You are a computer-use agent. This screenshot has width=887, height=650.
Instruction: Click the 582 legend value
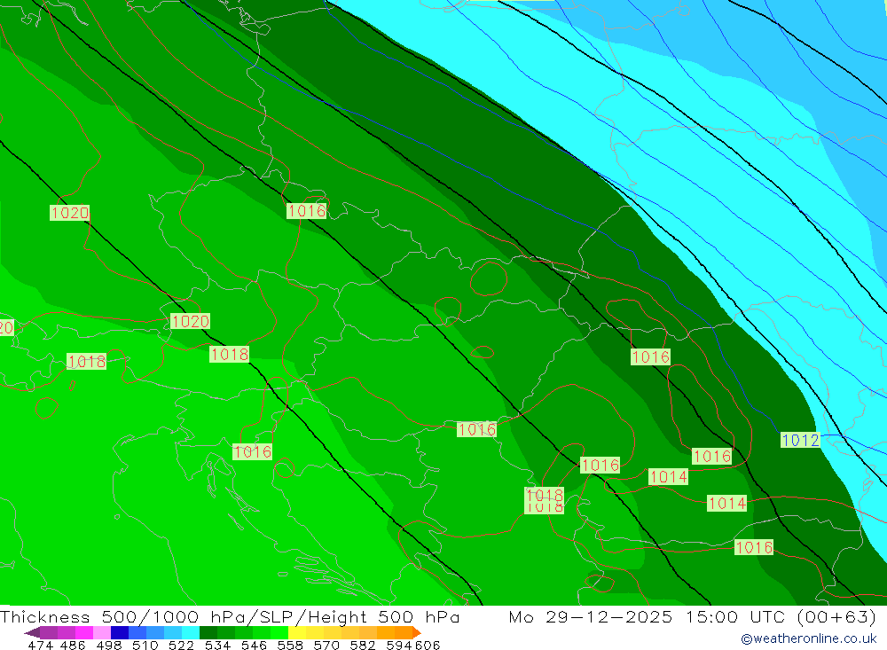(x=363, y=645)
